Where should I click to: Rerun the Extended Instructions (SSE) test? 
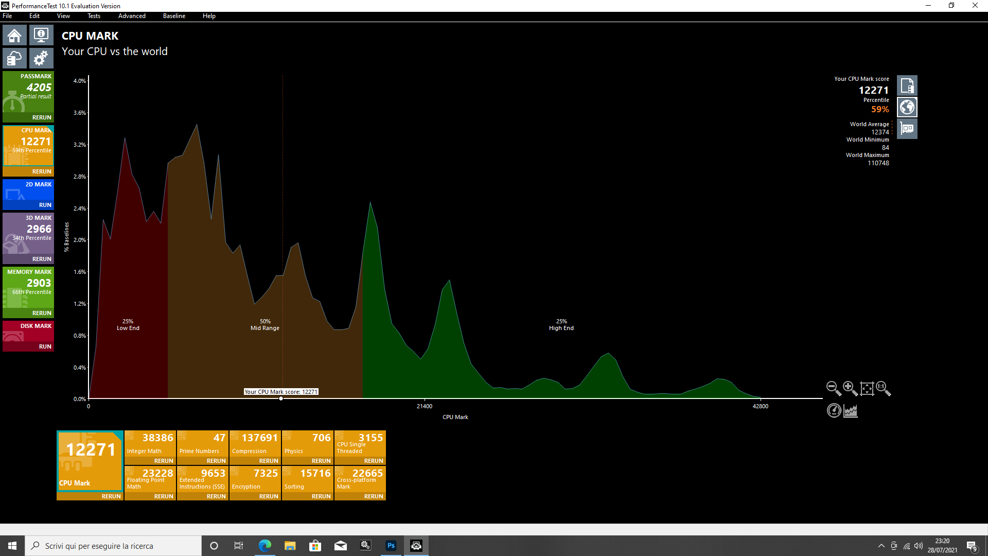click(x=216, y=496)
